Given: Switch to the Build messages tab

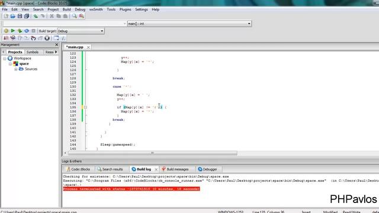Looking at the screenshot, I should (x=175, y=169).
